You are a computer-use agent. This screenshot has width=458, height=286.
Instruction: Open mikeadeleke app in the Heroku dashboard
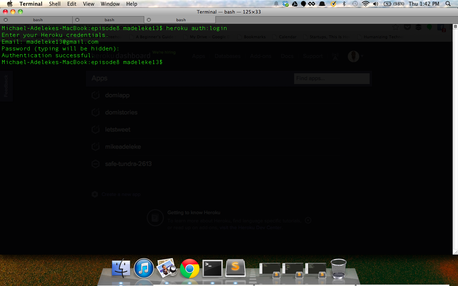click(123, 147)
